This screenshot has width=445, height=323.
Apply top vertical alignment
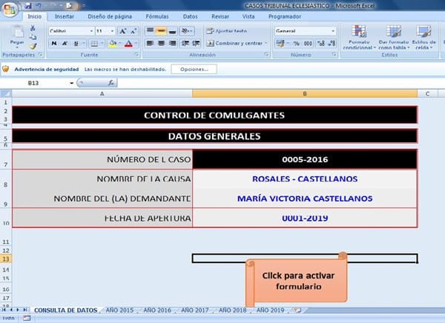tap(150, 30)
